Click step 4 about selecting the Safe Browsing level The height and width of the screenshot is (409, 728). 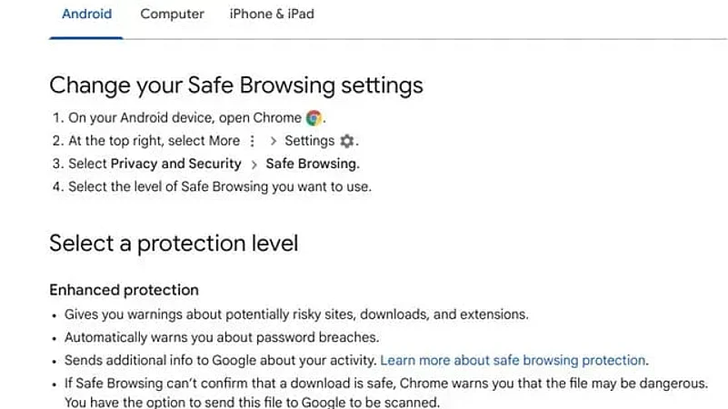(x=219, y=187)
